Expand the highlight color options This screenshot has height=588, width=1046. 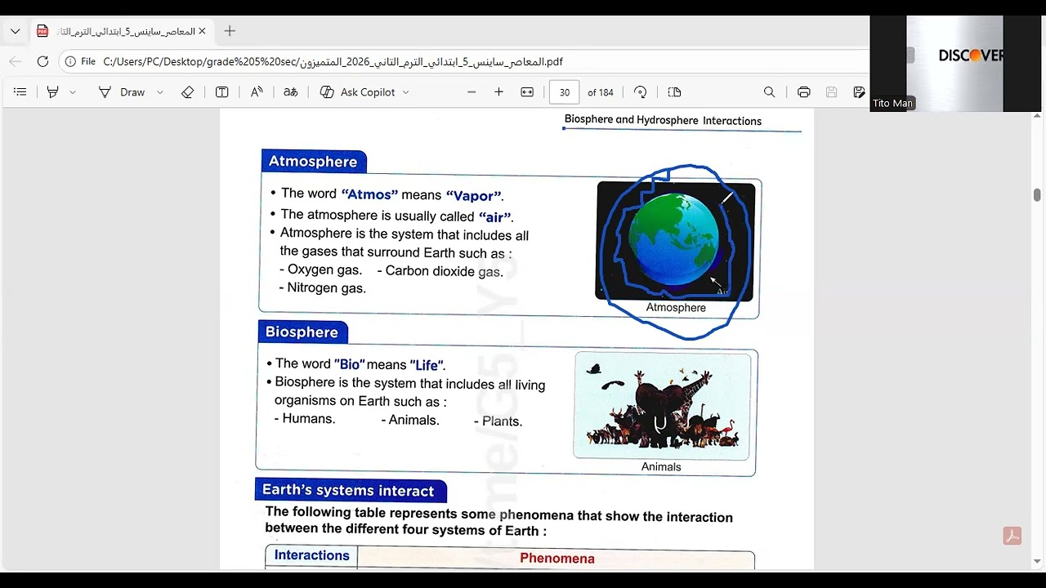click(x=73, y=92)
